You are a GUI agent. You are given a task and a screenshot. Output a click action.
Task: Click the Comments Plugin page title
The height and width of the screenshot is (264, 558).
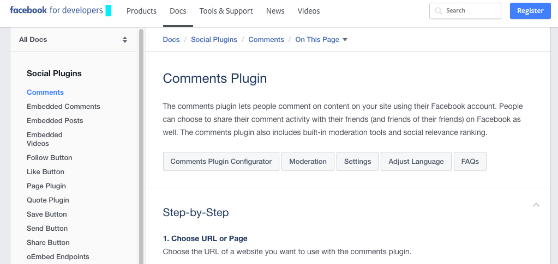tap(214, 78)
